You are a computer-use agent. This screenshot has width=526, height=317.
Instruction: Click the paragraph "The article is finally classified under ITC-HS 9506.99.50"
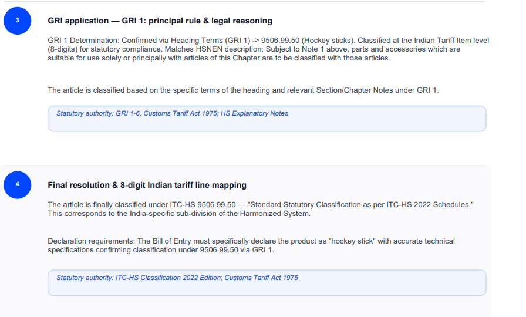(261, 209)
